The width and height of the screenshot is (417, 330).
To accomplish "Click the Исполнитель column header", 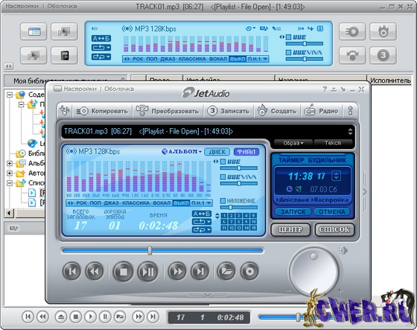I will coord(390,80).
